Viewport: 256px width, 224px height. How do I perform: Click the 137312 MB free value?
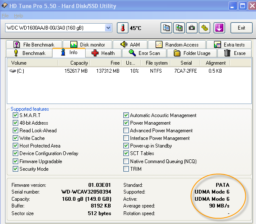point(108,71)
